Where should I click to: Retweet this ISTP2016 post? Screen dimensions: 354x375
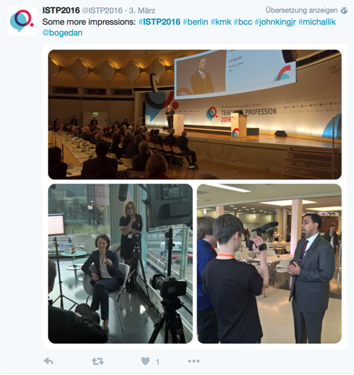pyautogui.click(x=98, y=361)
